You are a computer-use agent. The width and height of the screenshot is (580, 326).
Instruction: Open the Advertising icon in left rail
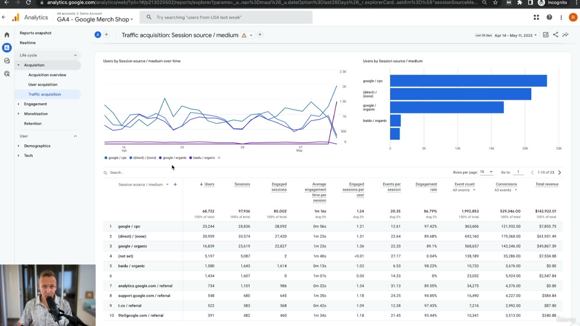tap(7, 73)
